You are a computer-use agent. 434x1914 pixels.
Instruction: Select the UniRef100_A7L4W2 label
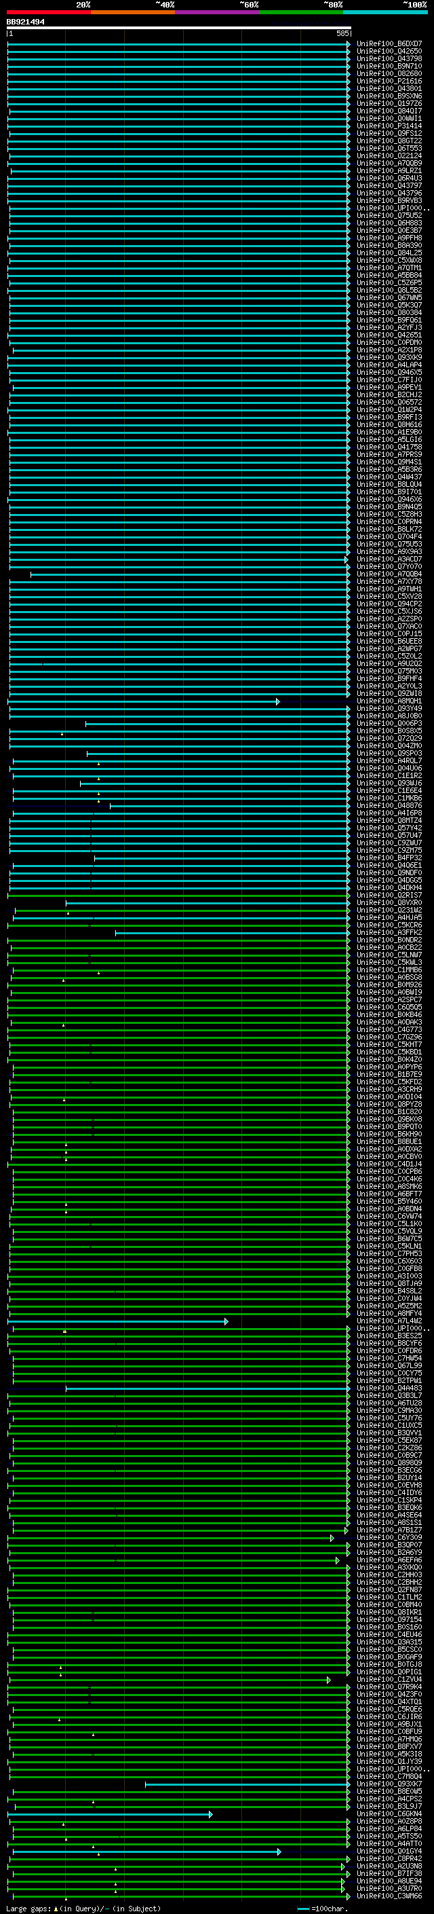(389, 1322)
